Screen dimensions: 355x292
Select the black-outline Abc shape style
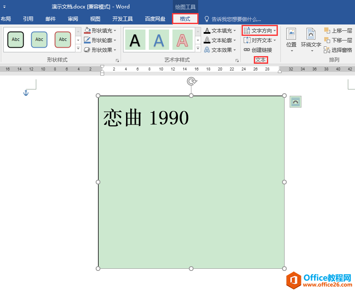[16, 40]
